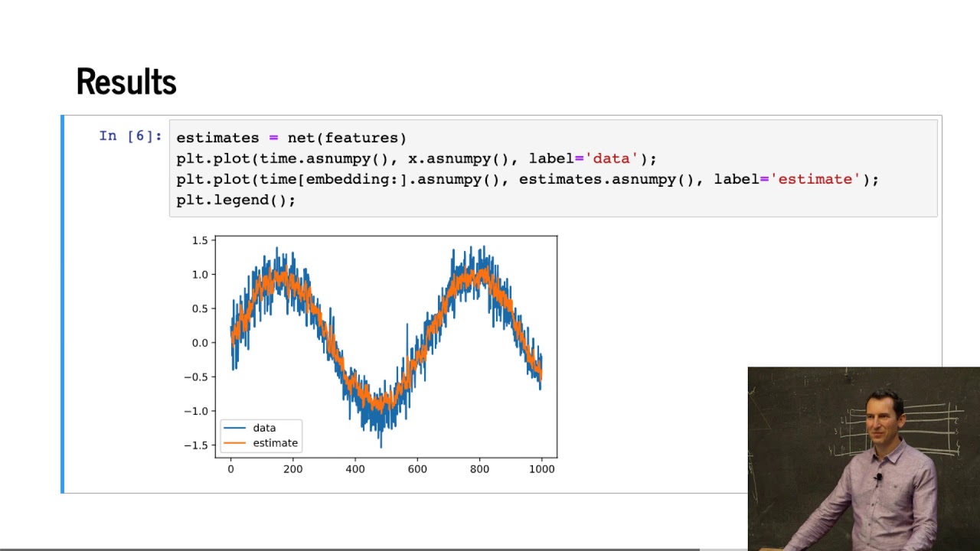Click the video progress bar at bottom

[490, 549]
